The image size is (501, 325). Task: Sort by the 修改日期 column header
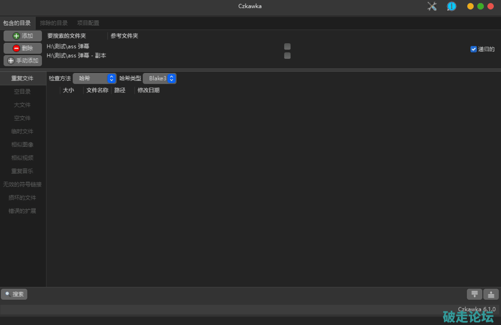coord(148,90)
